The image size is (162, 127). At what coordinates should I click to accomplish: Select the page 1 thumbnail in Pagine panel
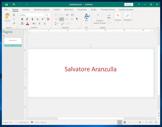[x=13, y=41]
